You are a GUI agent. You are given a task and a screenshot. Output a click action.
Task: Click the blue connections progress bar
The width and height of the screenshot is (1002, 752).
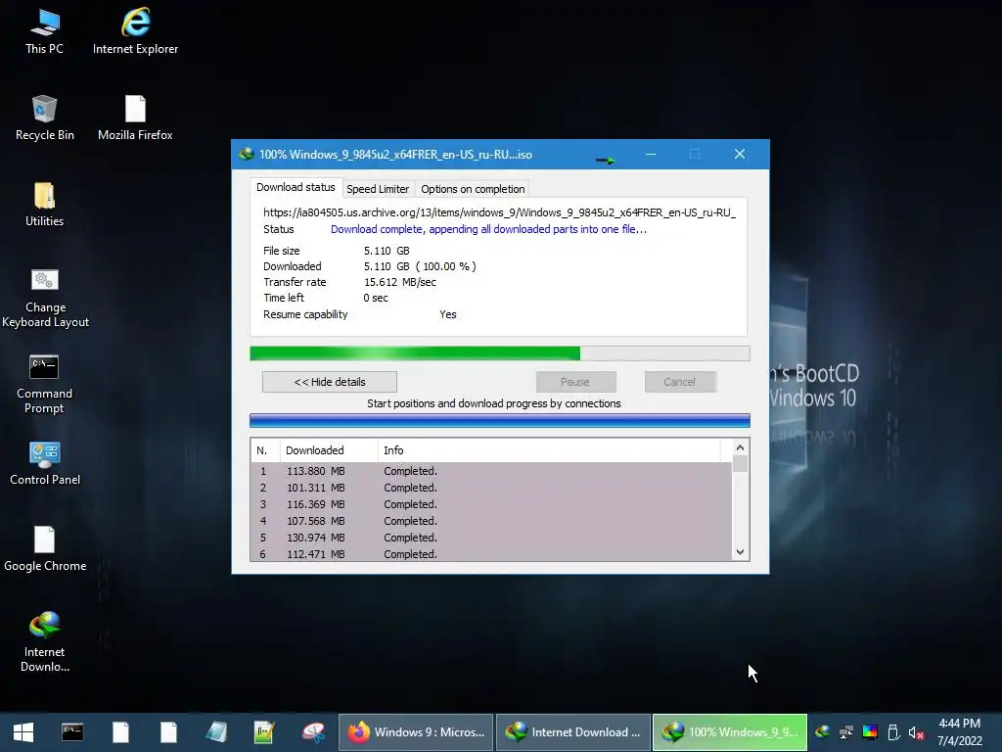[500, 420]
